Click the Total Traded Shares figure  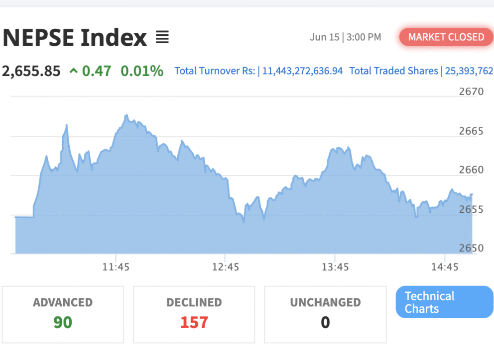[469, 71]
